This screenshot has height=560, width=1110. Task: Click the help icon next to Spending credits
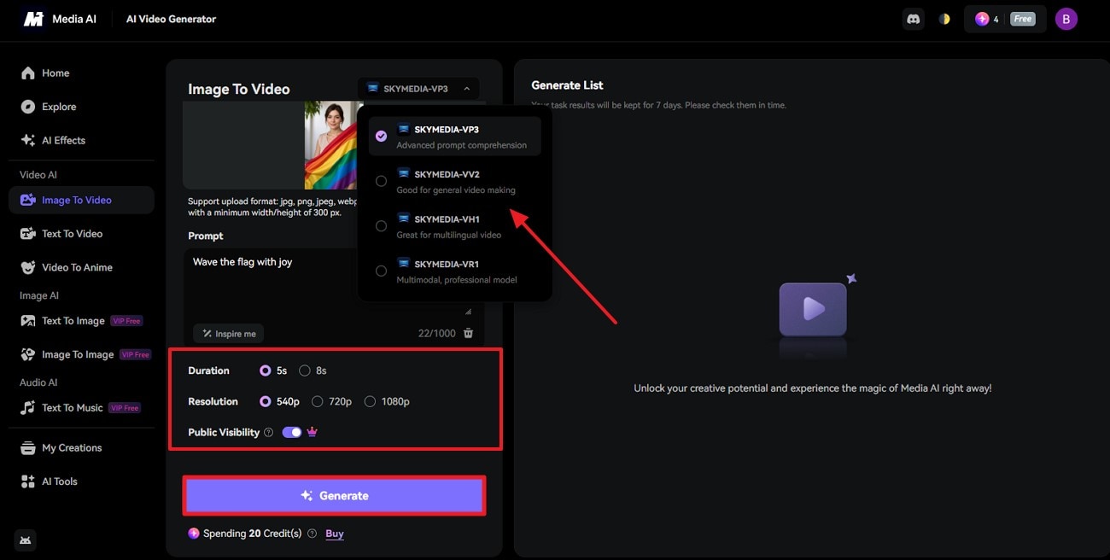(x=312, y=534)
